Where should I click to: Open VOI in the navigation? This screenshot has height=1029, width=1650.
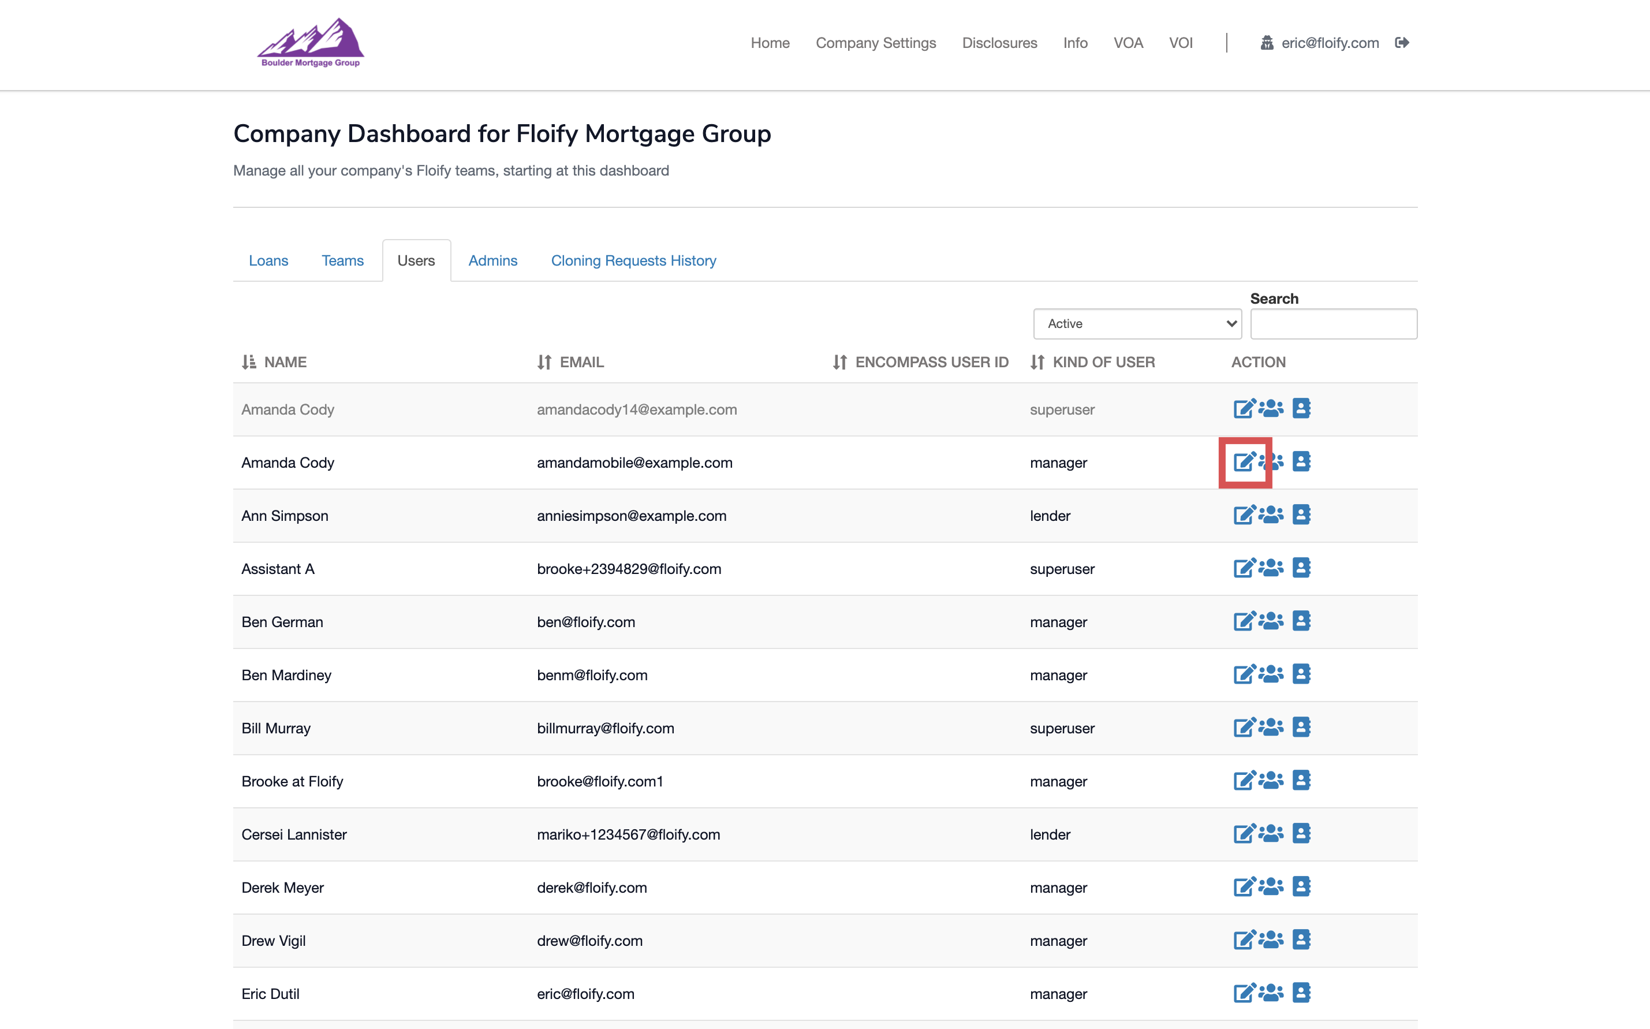1181,43
